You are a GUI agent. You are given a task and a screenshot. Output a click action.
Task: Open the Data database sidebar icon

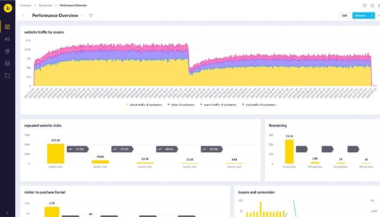pos(7,63)
